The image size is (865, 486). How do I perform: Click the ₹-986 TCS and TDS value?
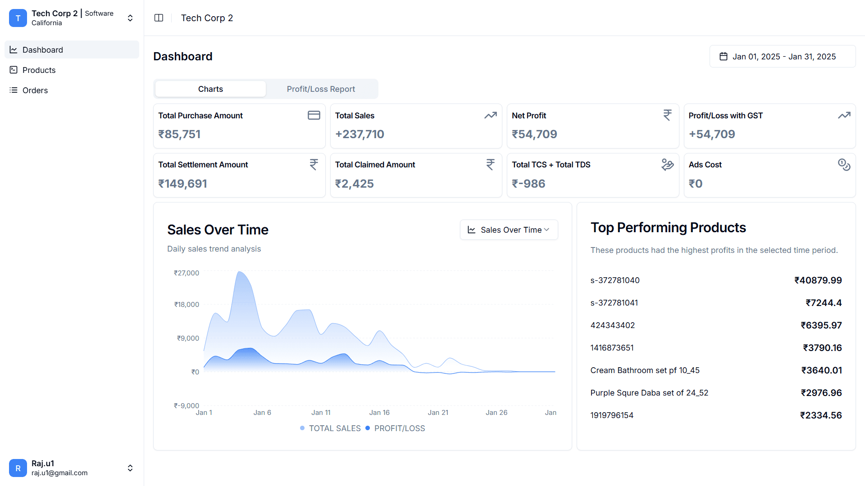528,184
